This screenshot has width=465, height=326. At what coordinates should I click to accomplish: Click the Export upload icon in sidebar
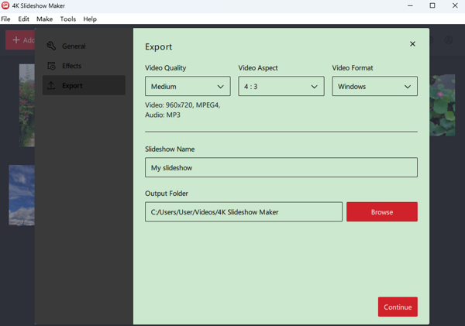tap(52, 85)
